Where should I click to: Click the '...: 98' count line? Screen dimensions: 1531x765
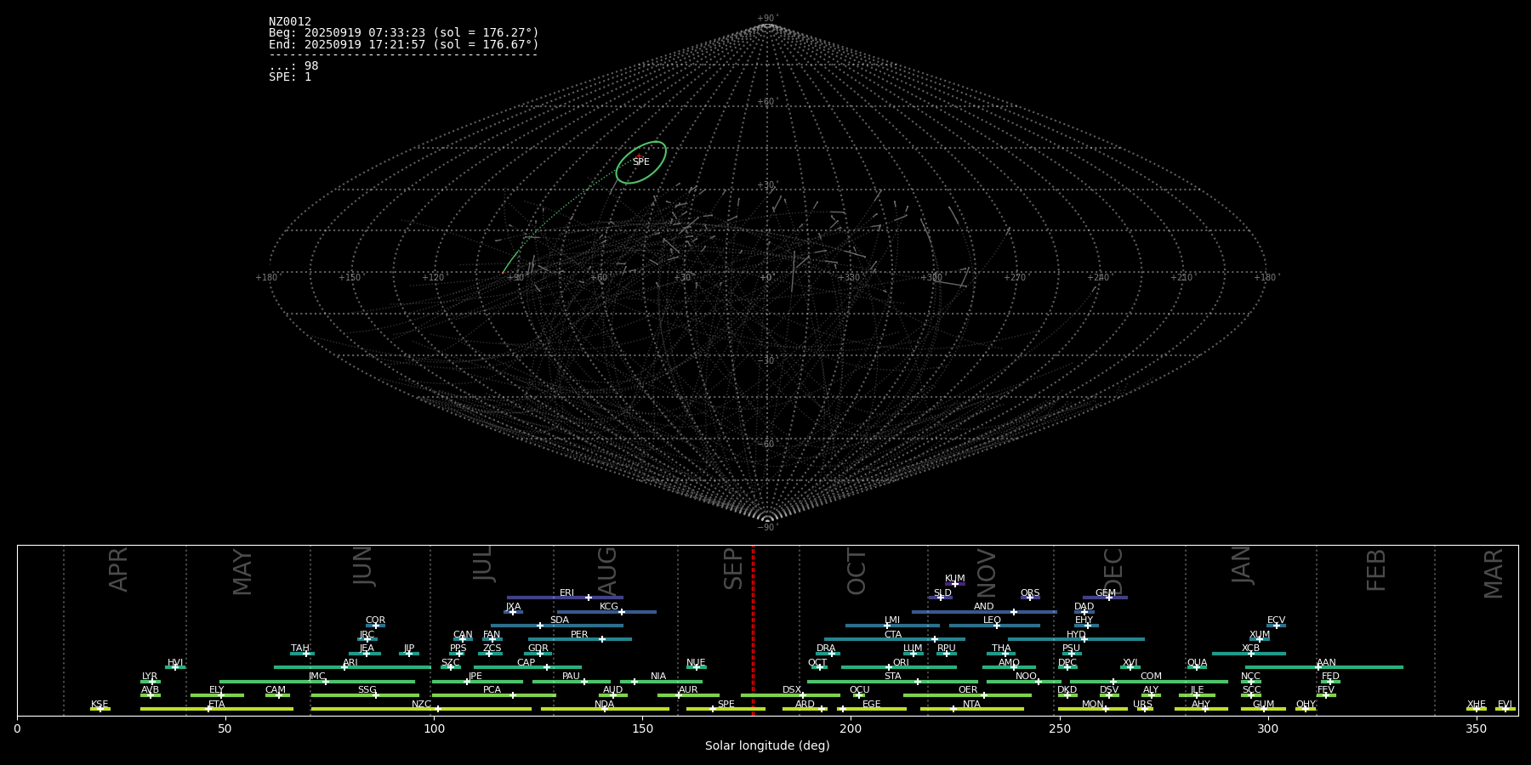(293, 66)
